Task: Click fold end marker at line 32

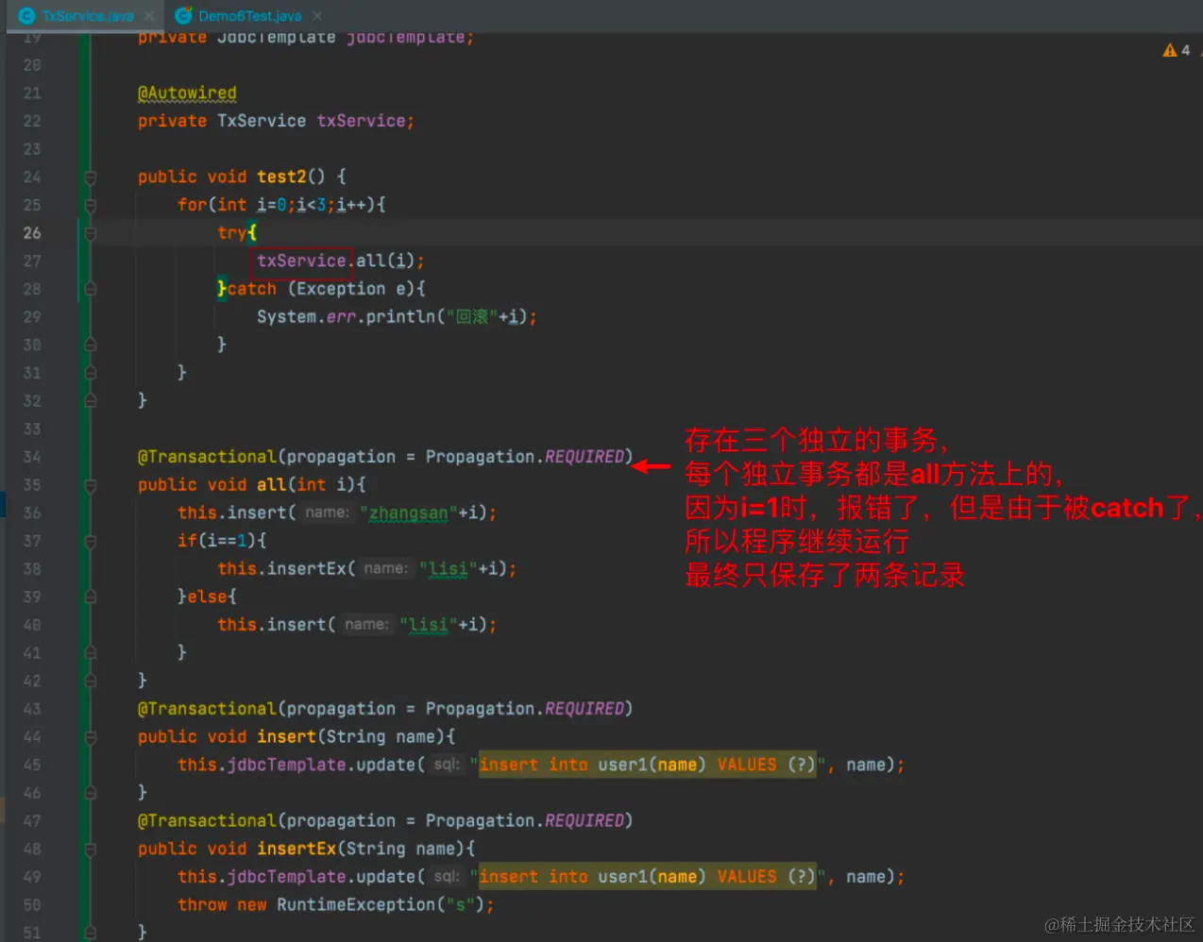Action: (x=91, y=401)
